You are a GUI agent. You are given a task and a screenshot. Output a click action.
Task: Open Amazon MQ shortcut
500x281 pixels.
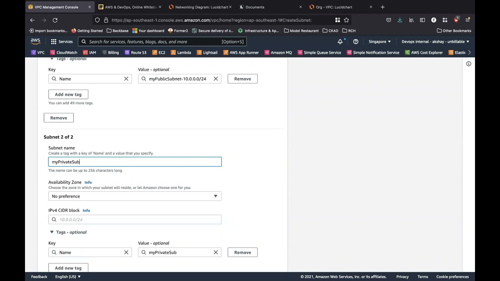tap(278, 52)
